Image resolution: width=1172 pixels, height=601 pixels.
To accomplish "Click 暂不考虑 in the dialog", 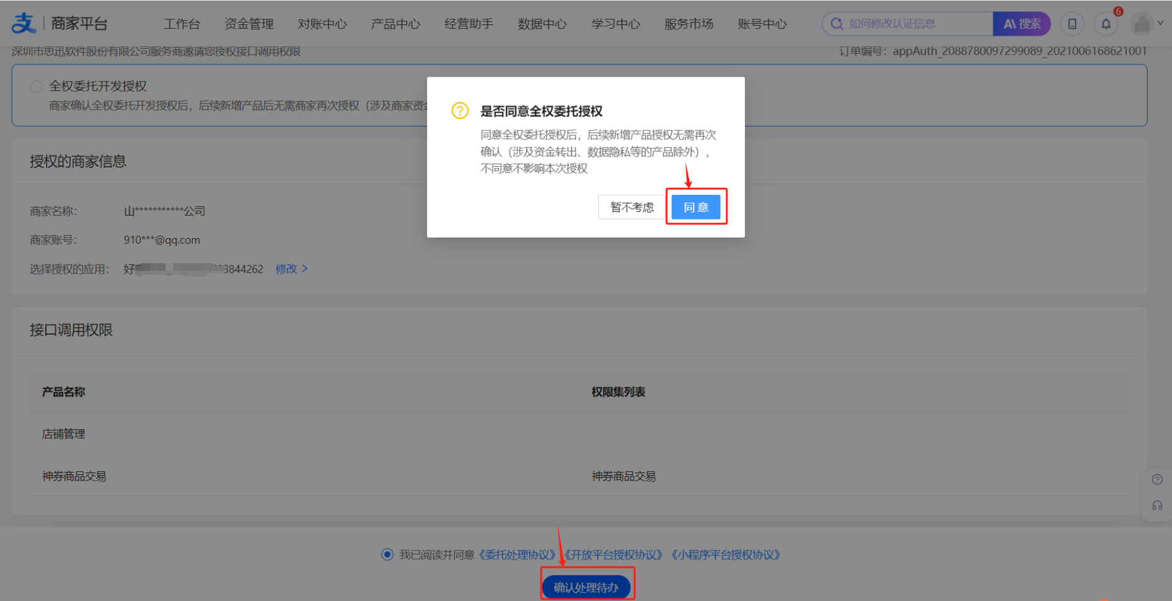I will pos(632,207).
